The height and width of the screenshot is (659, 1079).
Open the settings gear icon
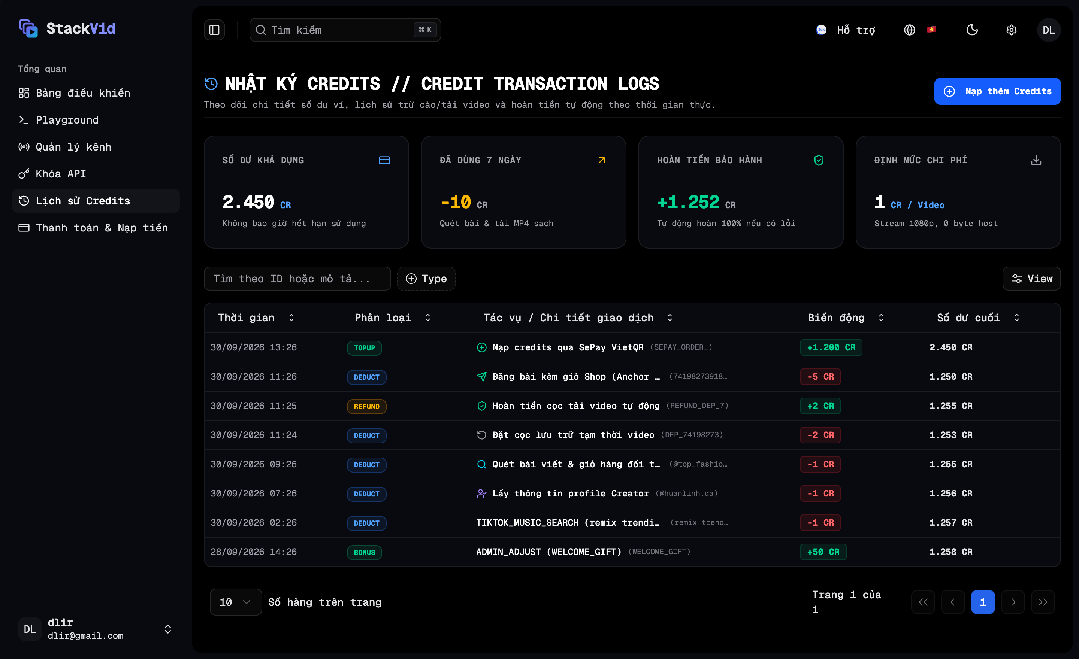coord(1011,30)
